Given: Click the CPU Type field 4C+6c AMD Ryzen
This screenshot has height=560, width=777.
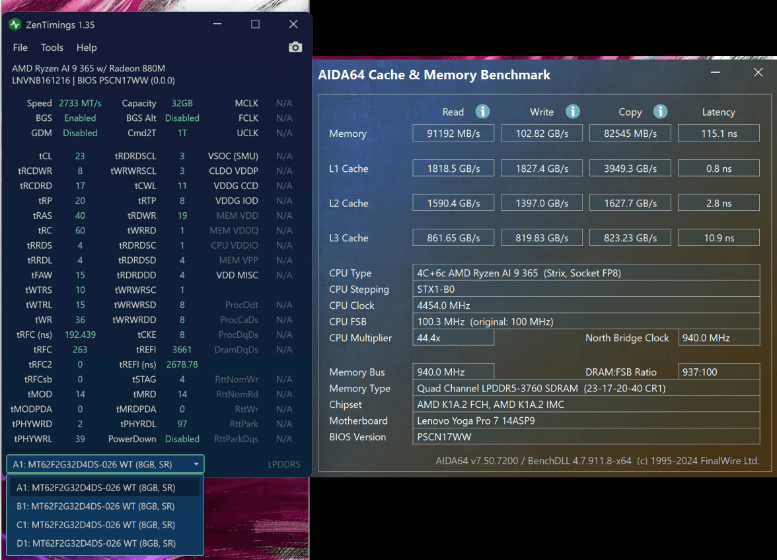Looking at the screenshot, I should point(586,273).
